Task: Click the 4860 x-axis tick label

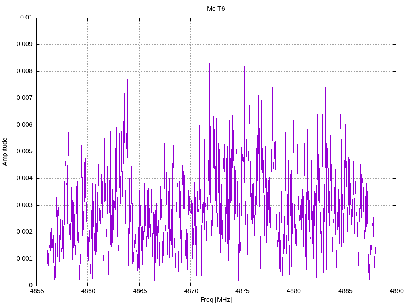Action: (x=88, y=291)
